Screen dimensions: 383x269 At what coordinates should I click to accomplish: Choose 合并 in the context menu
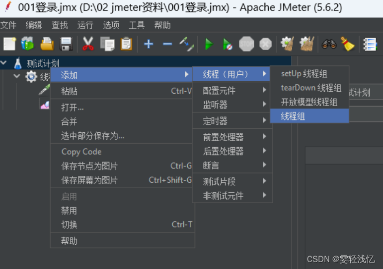(121, 121)
